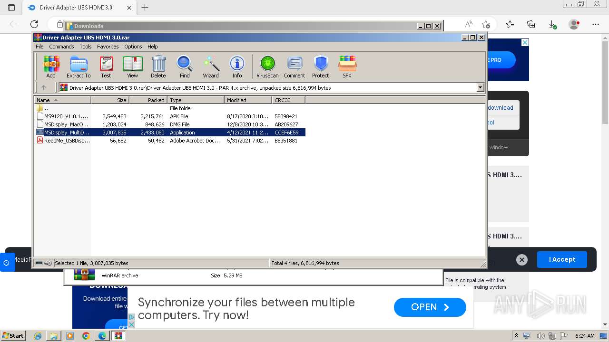Image resolution: width=609 pixels, height=342 pixels.
Task: Open Edge Collections icon
Action: [531, 24]
